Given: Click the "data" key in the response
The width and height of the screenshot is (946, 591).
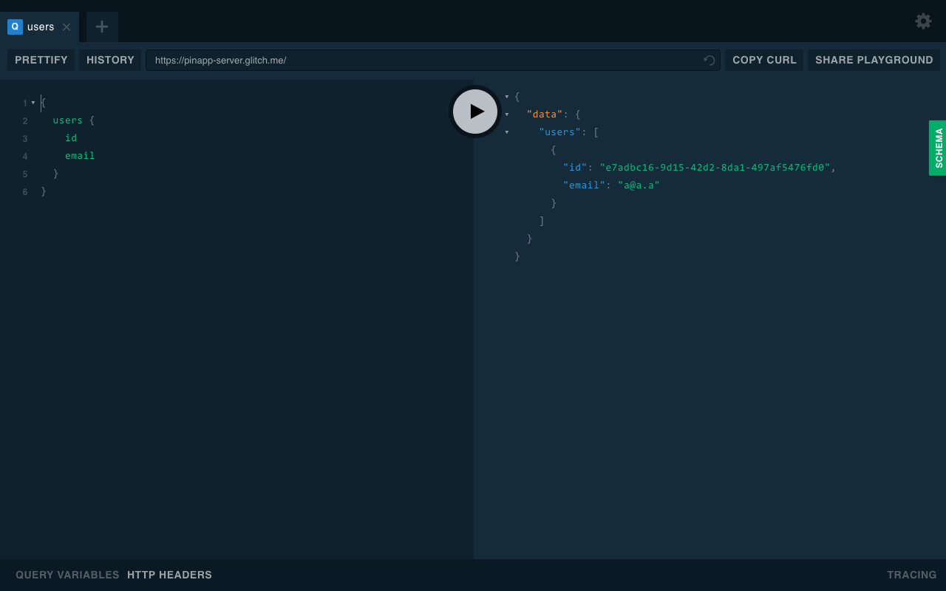Looking at the screenshot, I should coord(545,115).
